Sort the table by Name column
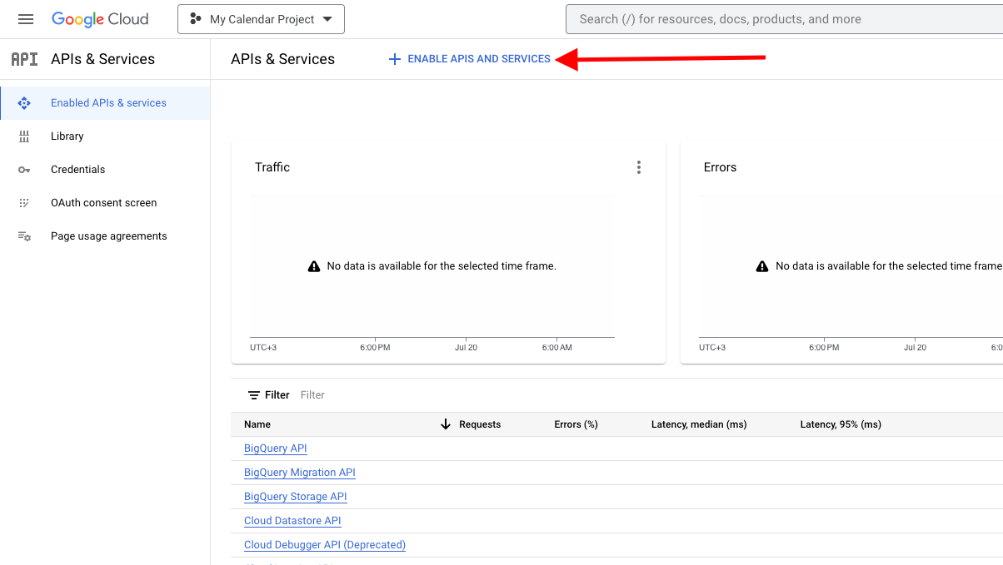 (x=257, y=424)
